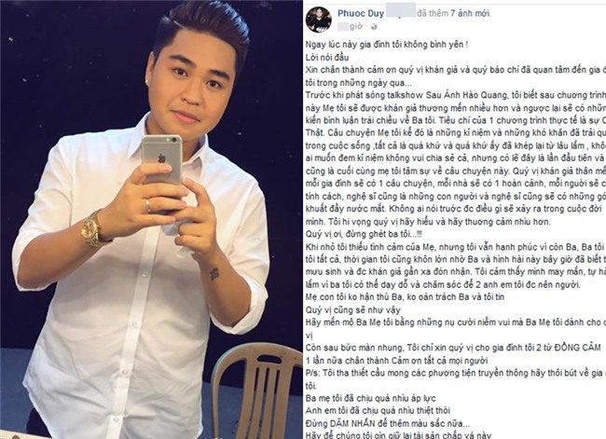Click the line 'Anh em tôi đã chịu quá nhiu thiệt thòi'
Screen dimensions: 606x439
click(378, 411)
